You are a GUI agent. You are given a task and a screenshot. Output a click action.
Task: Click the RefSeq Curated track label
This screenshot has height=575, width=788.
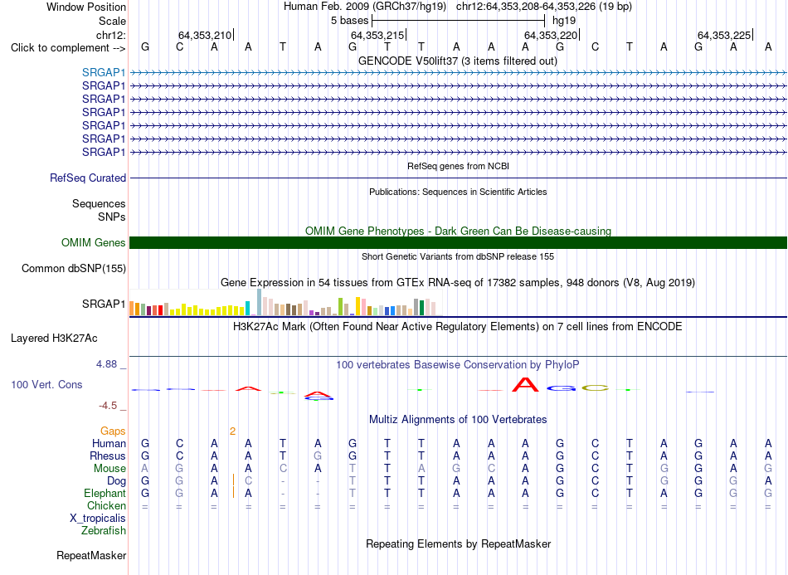(88, 178)
